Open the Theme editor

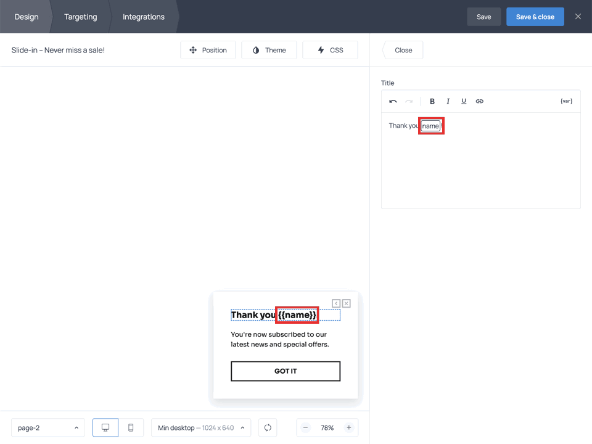click(x=269, y=50)
